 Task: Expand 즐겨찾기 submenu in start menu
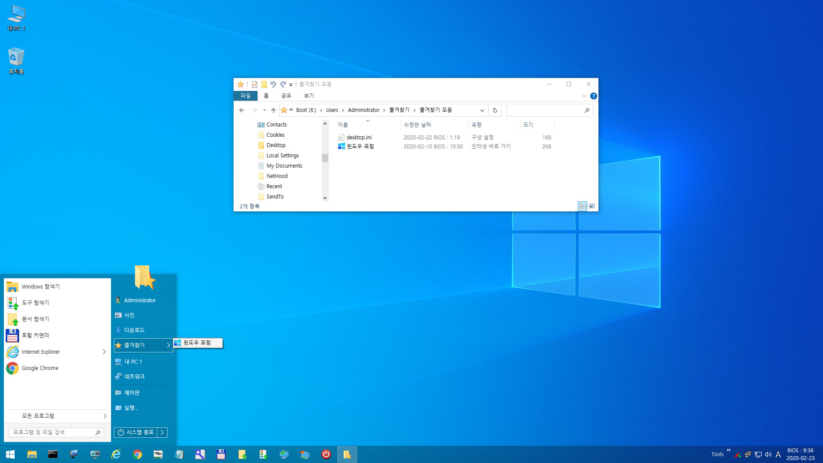pos(143,346)
